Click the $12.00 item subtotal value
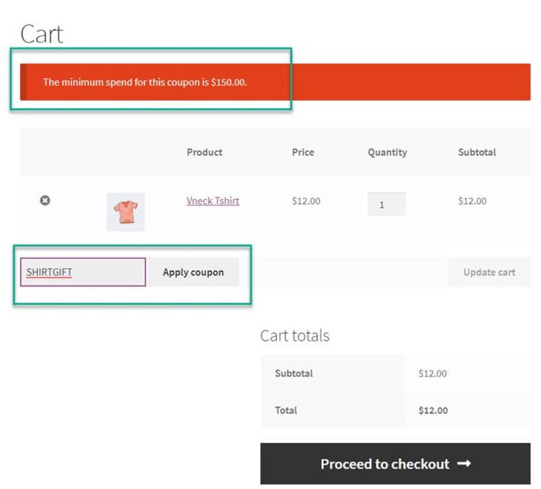The width and height of the screenshot is (541, 489). 476,201
